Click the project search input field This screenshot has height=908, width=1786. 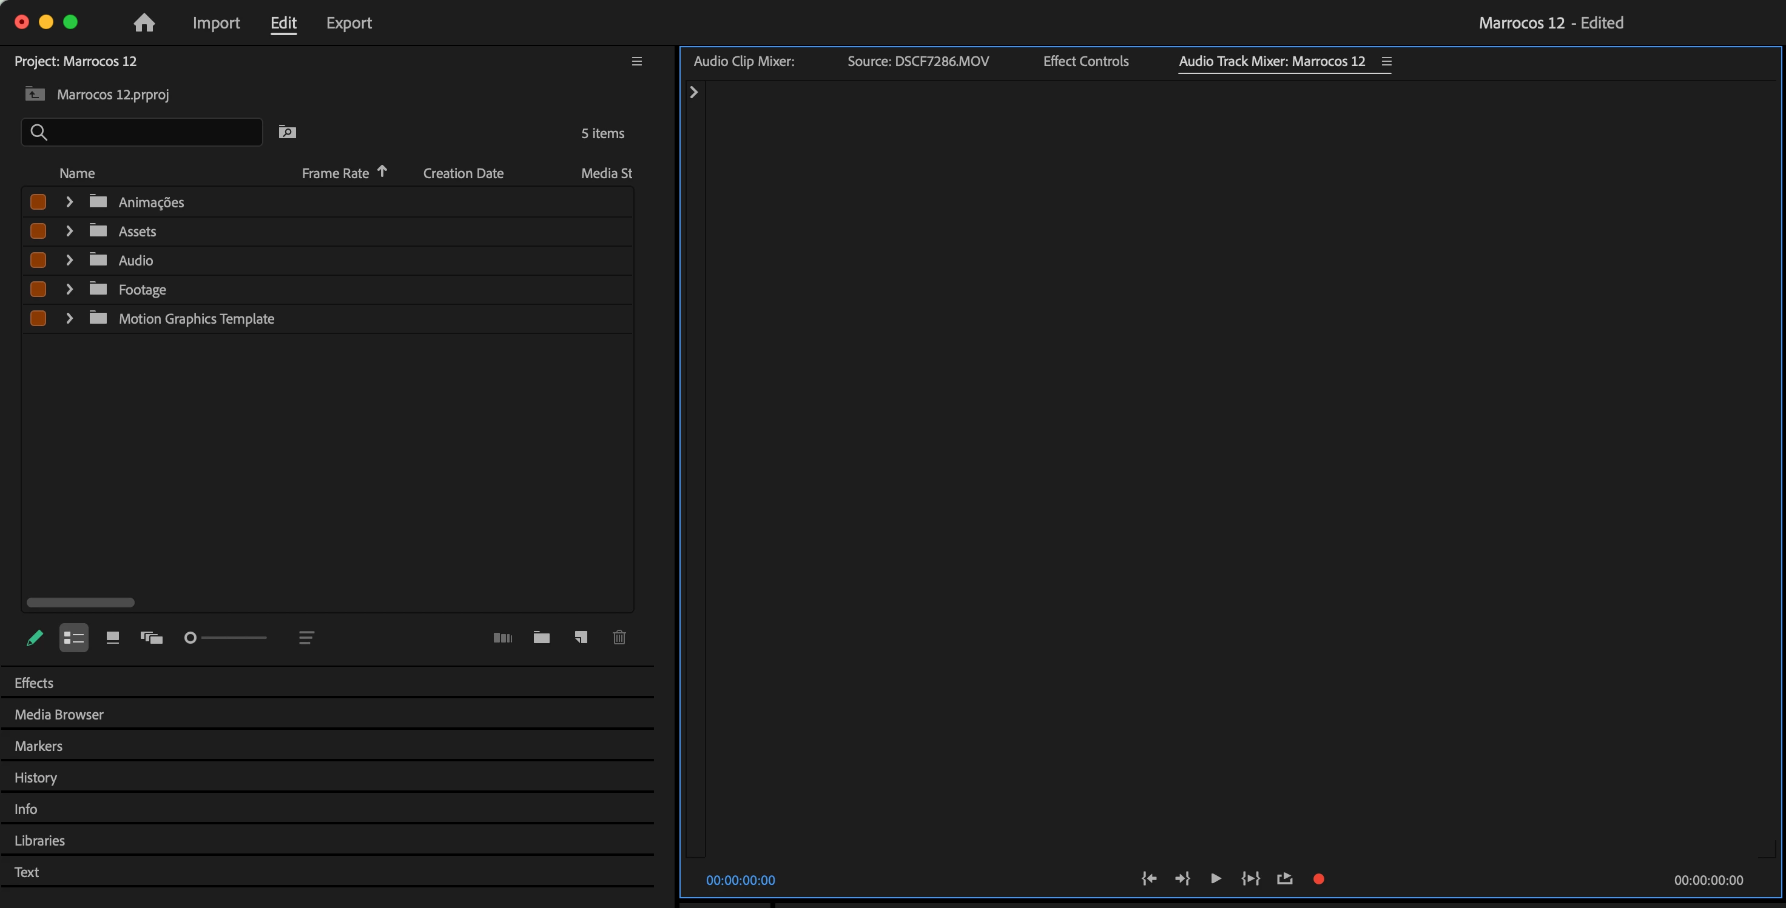point(152,132)
